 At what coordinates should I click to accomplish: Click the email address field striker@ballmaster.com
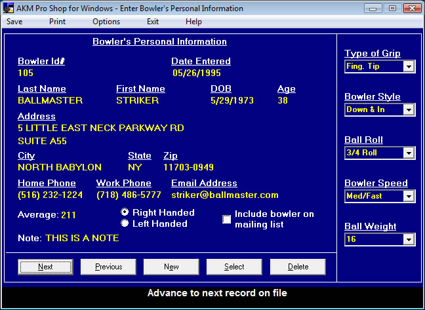pyautogui.click(x=225, y=195)
